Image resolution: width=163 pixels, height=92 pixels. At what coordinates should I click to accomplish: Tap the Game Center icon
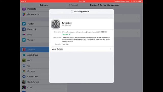tap(24, 14)
